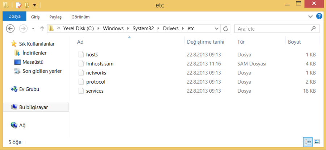The height and width of the screenshot is (150, 326).
Task: Expand the ribbon with chevron arrow
Action: [x=310, y=17]
